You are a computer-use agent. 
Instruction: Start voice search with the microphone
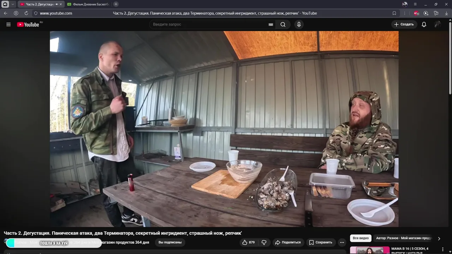click(x=299, y=24)
